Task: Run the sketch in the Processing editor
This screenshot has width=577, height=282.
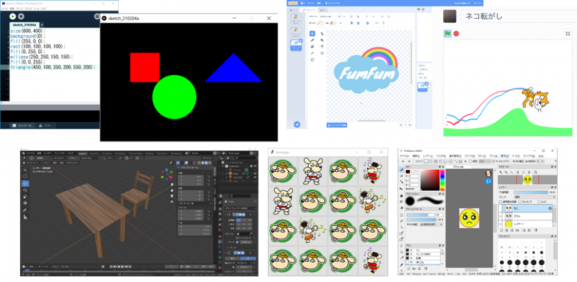Action: (x=12, y=16)
